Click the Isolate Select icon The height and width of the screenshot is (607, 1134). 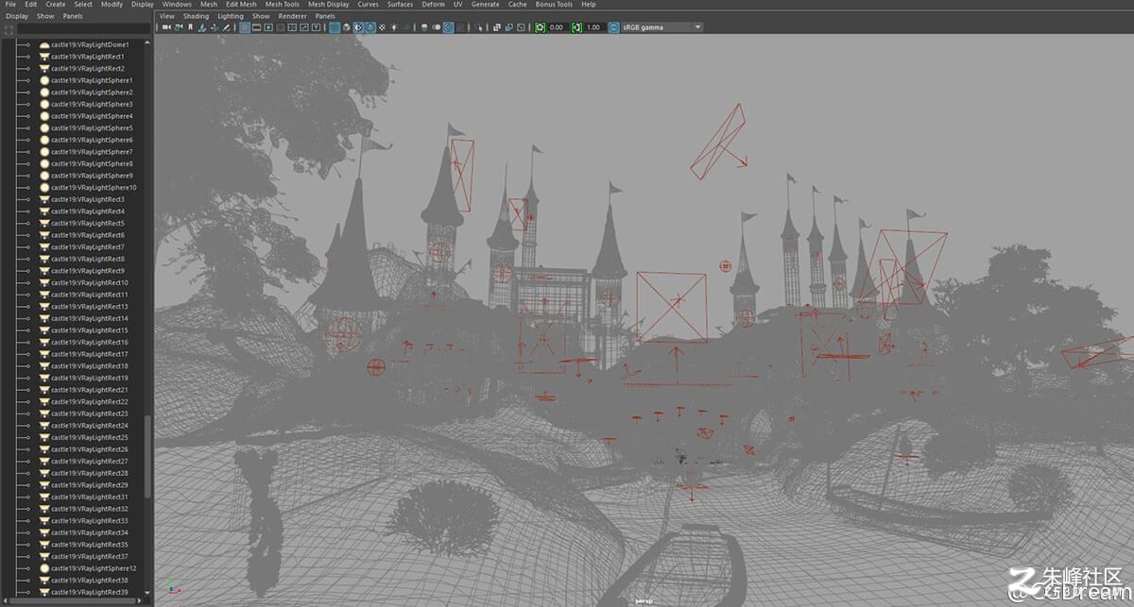tap(478, 27)
